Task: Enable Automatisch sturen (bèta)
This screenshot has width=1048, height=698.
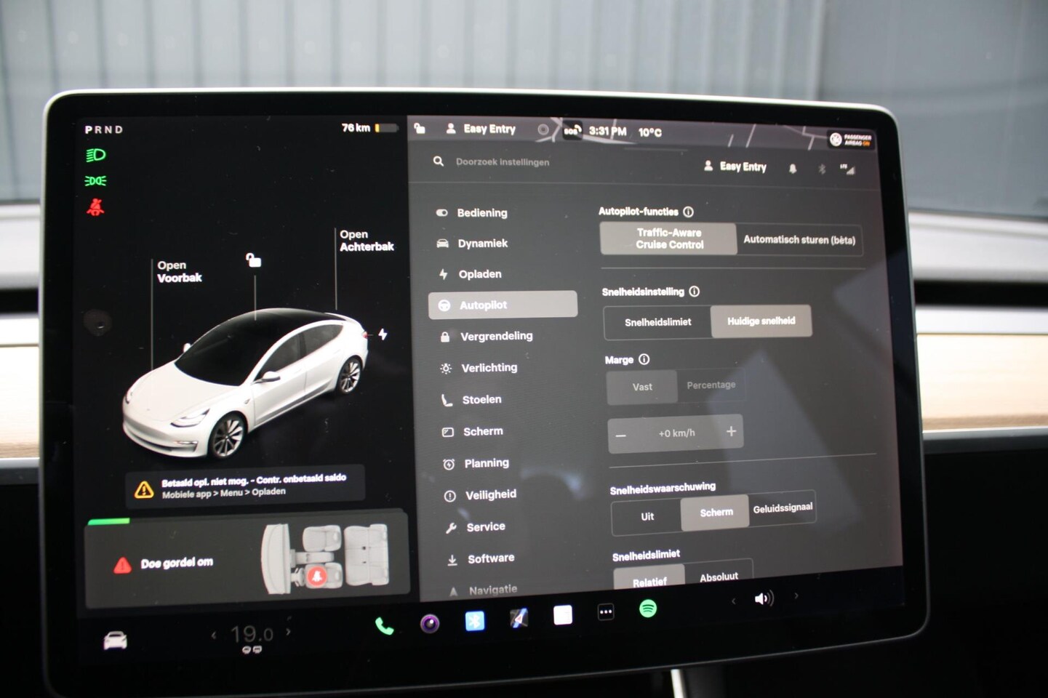Action: point(799,240)
